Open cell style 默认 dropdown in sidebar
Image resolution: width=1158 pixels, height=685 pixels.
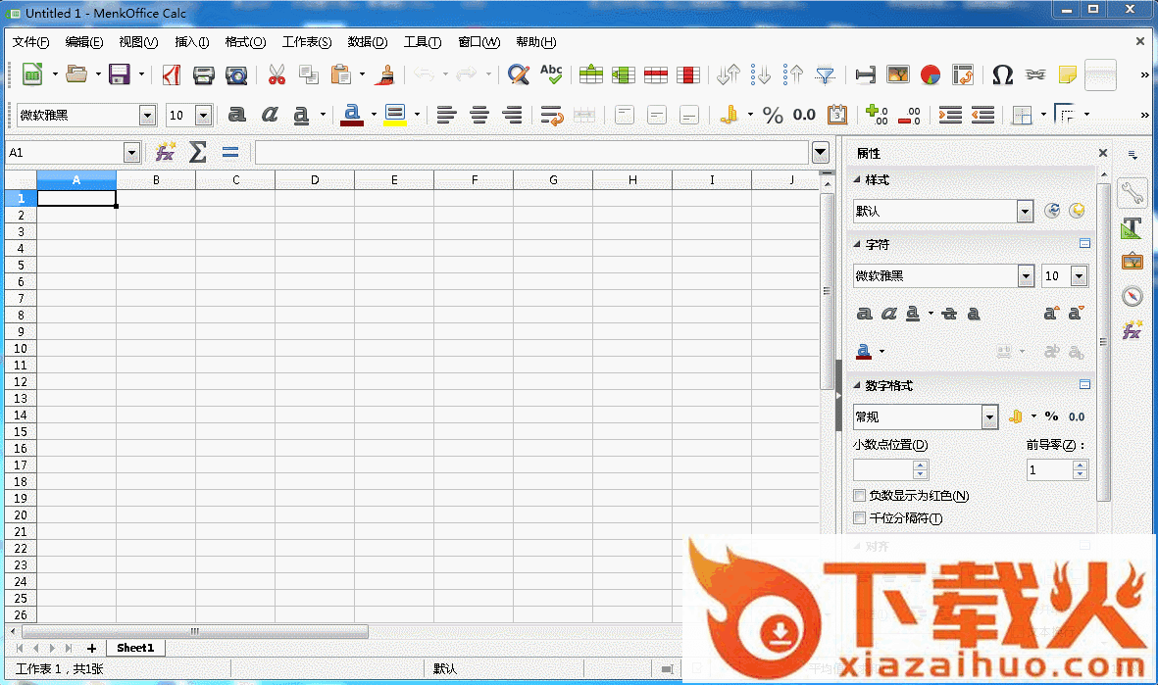tap(1025, 211)
